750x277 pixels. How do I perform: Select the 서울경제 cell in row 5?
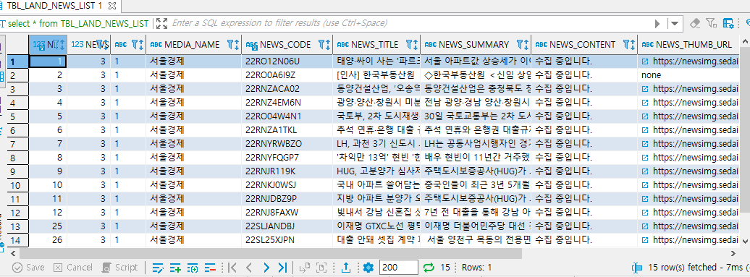point(193,116)
